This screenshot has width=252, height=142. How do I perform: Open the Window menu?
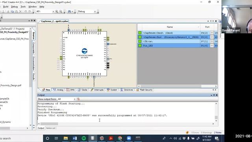[x=32, y=7]
